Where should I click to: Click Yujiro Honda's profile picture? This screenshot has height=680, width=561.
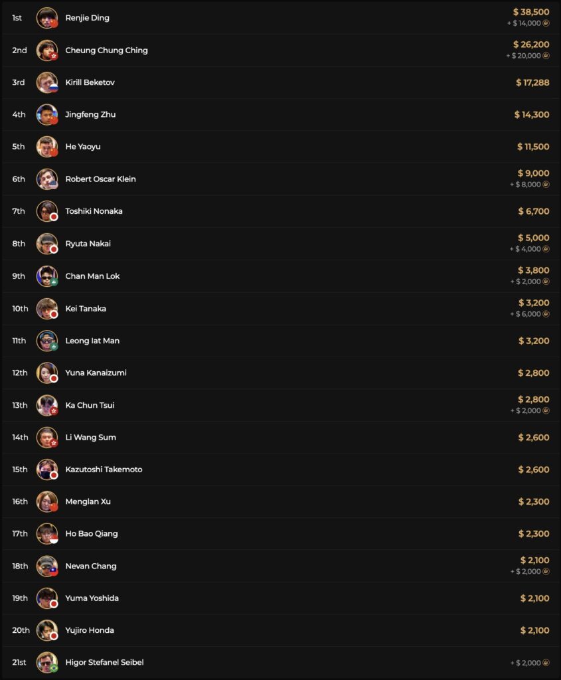(46, 630)
